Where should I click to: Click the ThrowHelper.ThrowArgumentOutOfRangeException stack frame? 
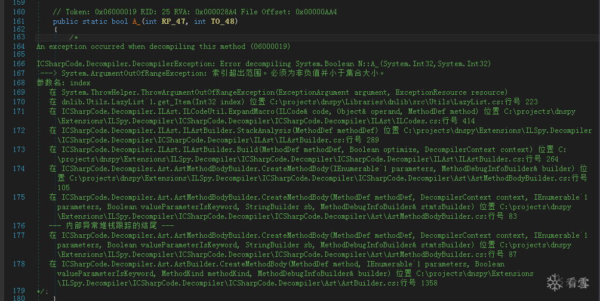[278, 92]
